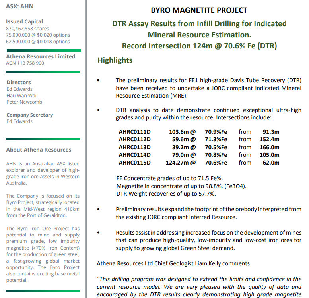Click grade value '70.6%Fe' in the table

tap(216, 163)
